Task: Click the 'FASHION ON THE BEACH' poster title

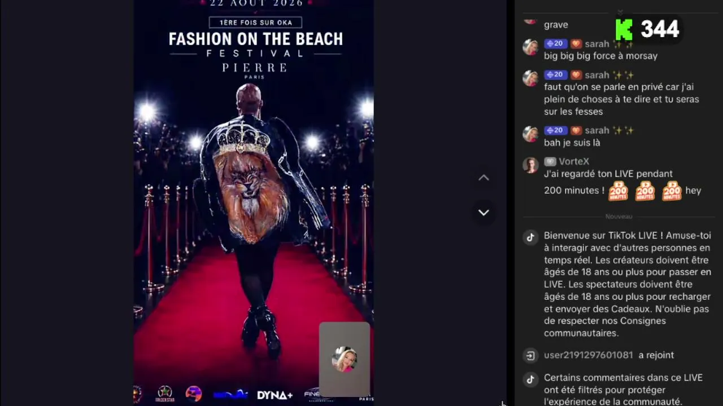Action: pos(256,39)
